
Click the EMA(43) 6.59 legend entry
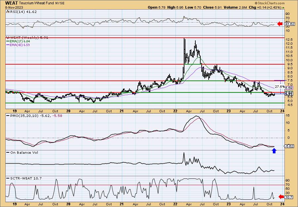coord(18,45)
